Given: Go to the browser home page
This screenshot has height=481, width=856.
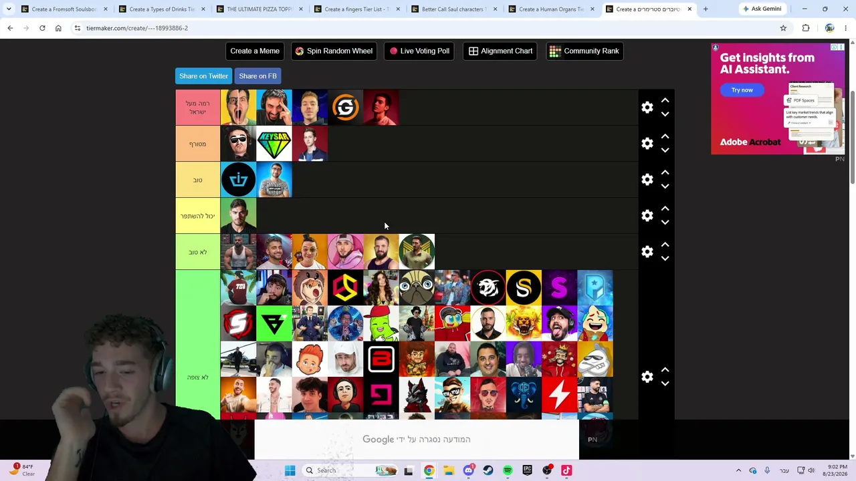Looking at the screenshot, I should 58,28.
